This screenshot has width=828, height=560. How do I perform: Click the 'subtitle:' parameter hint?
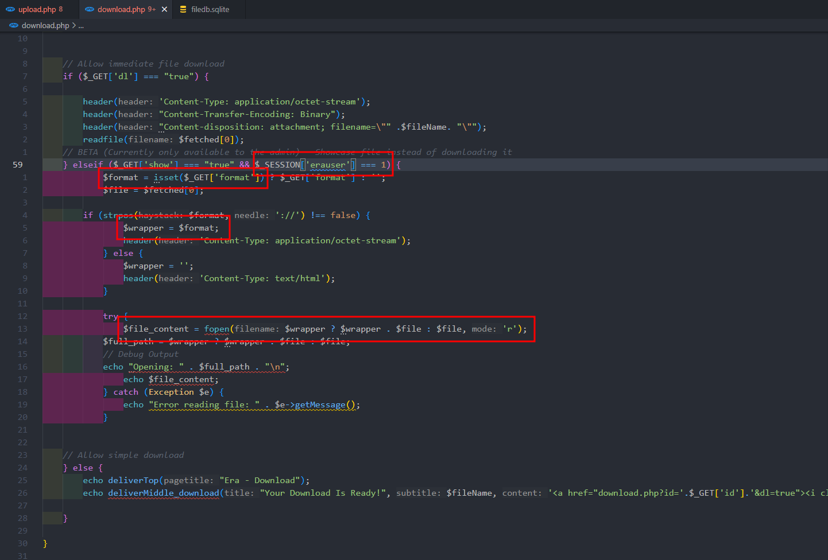pyautogui.click(x=419, y=493)
